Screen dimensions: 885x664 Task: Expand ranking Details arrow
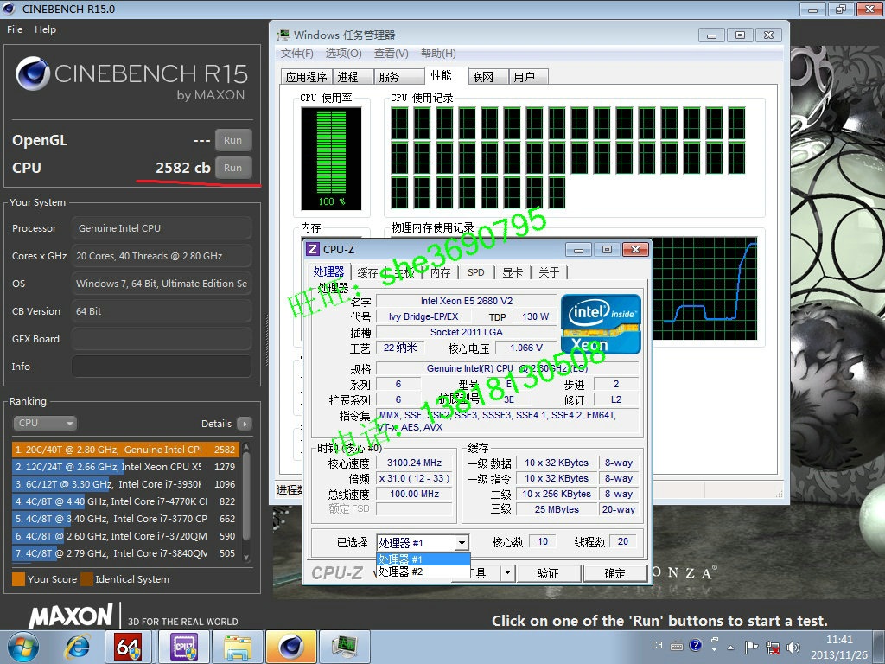tap(245, 424)
